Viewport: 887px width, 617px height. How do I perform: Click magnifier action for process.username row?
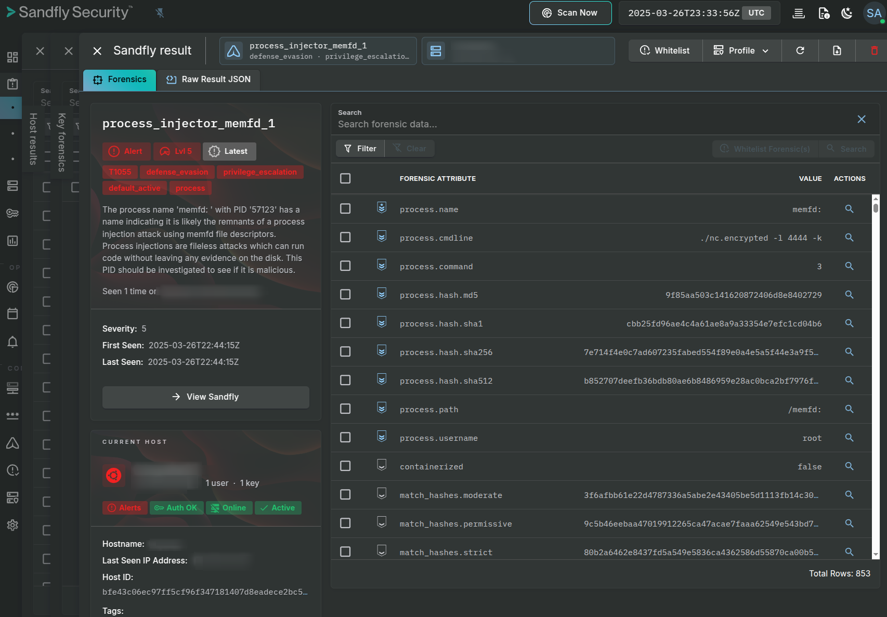coord(849,438)
